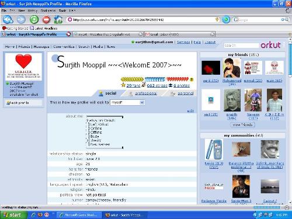The width and height of the screenshot is (292, 219).
Task: Open the Communities navigation link
Action: pyautogui.click(x=64, y=47)
